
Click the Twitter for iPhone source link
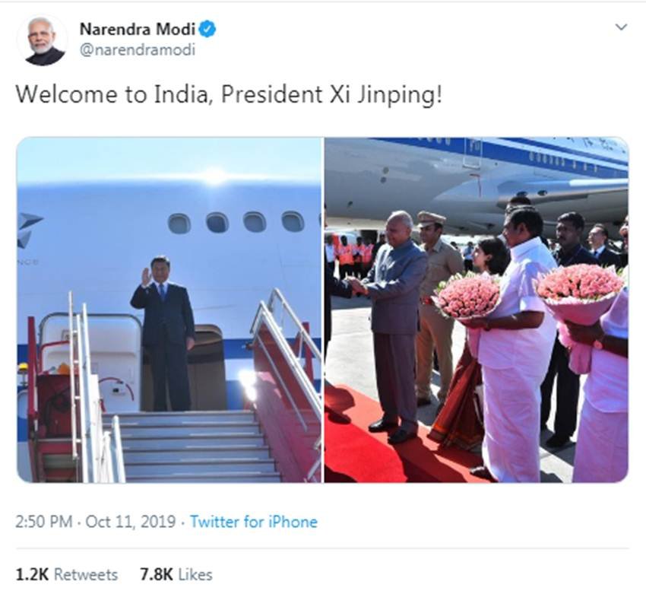click(253, 522)
